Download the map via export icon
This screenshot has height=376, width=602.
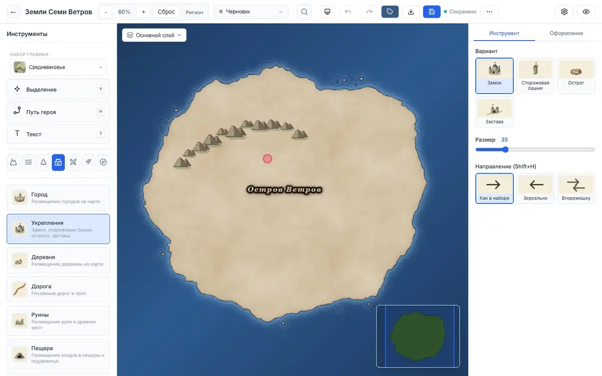411,12
